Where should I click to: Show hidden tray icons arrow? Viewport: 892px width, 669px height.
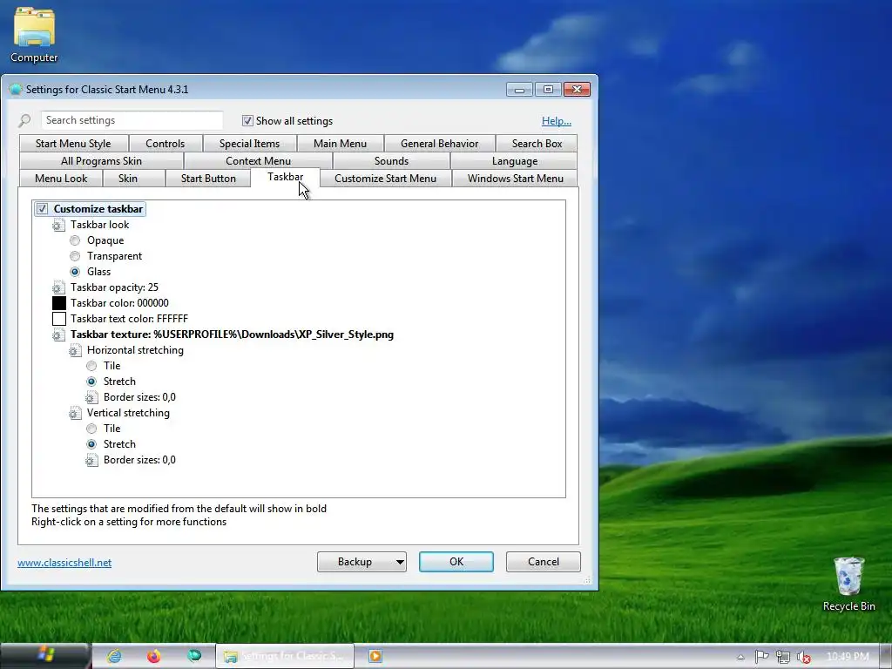click(x=740, y=657)
